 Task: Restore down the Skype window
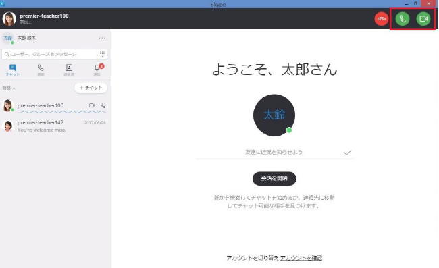coord(415,4)
